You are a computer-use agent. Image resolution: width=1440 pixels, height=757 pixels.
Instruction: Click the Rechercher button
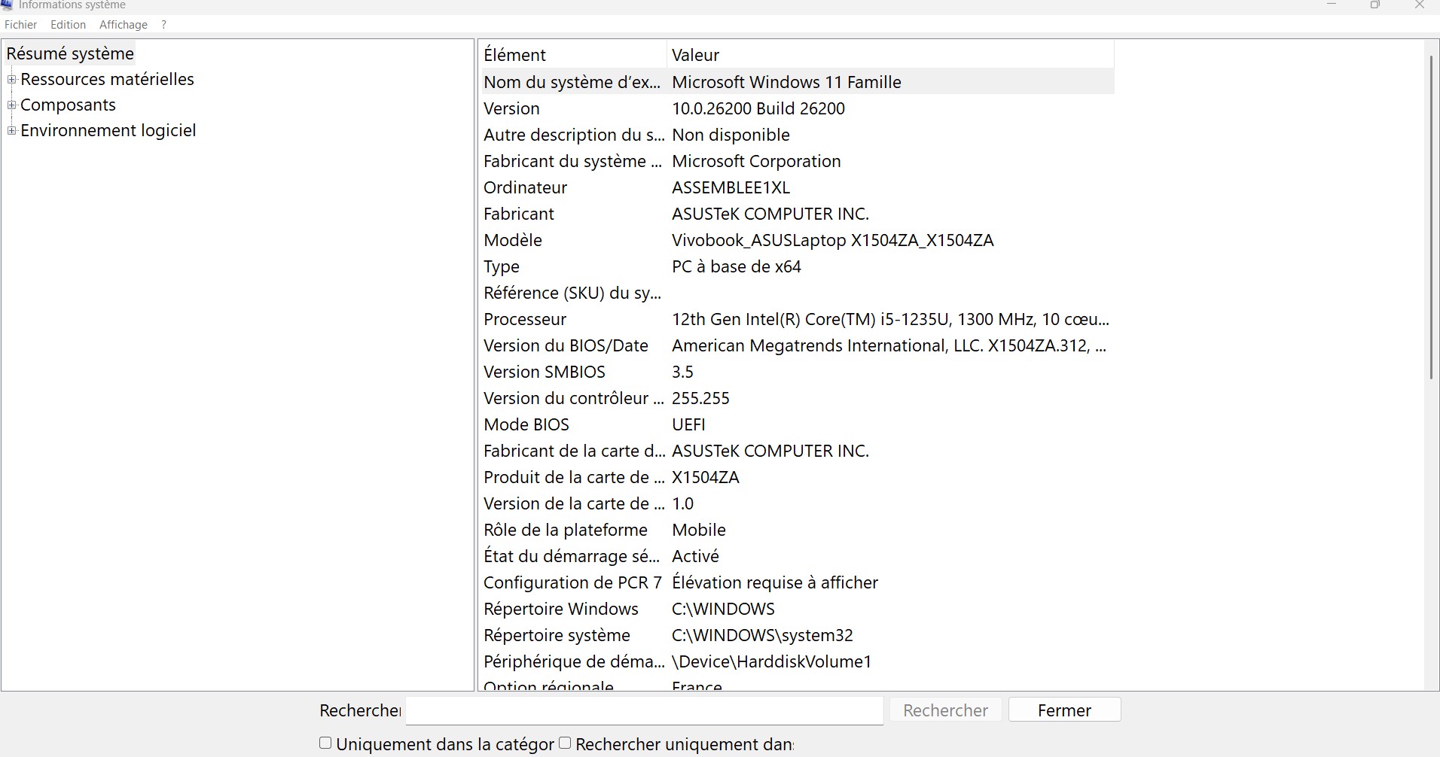(945, 710)
